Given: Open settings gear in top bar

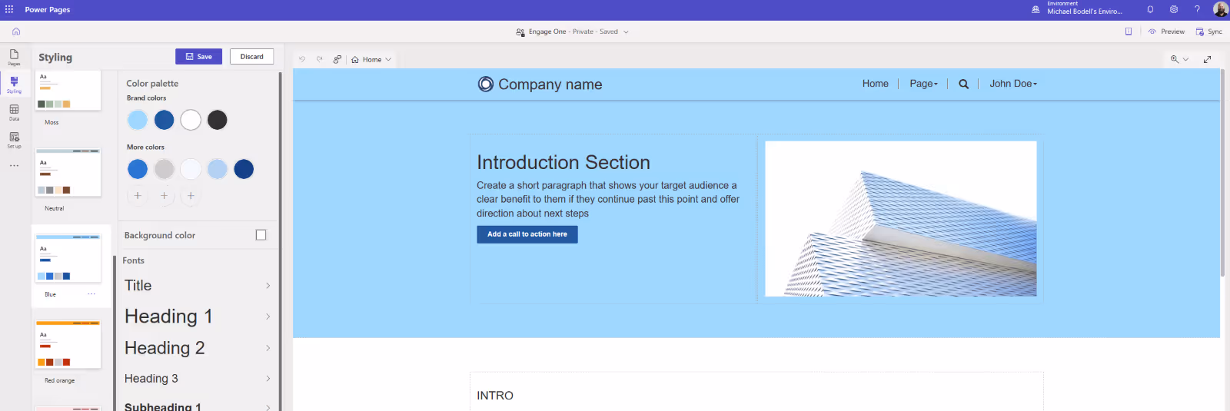Looking at the screenshot, I should coord(1174,9).
